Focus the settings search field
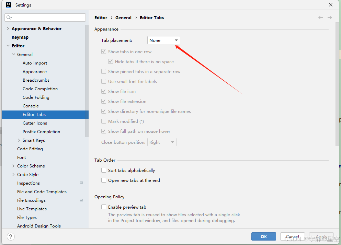This screenshot has width=341, height=245. coord(45,17)
